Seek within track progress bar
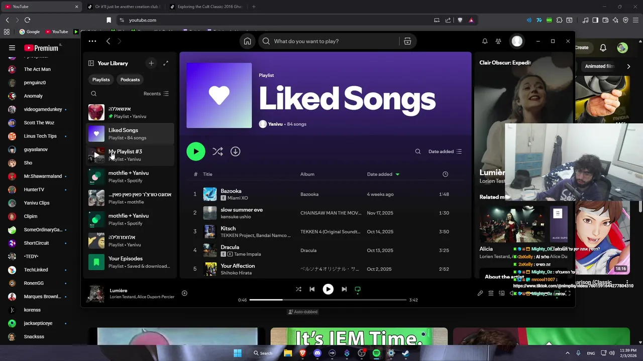Viewport: 643px width, 361px height. click(328, 300)
